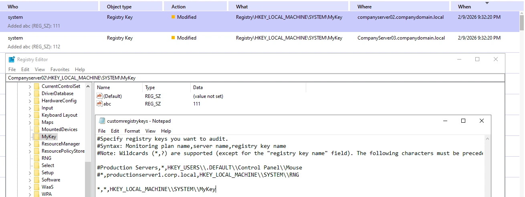
Task: Open Notepad File menu
Action: (102, 131)
